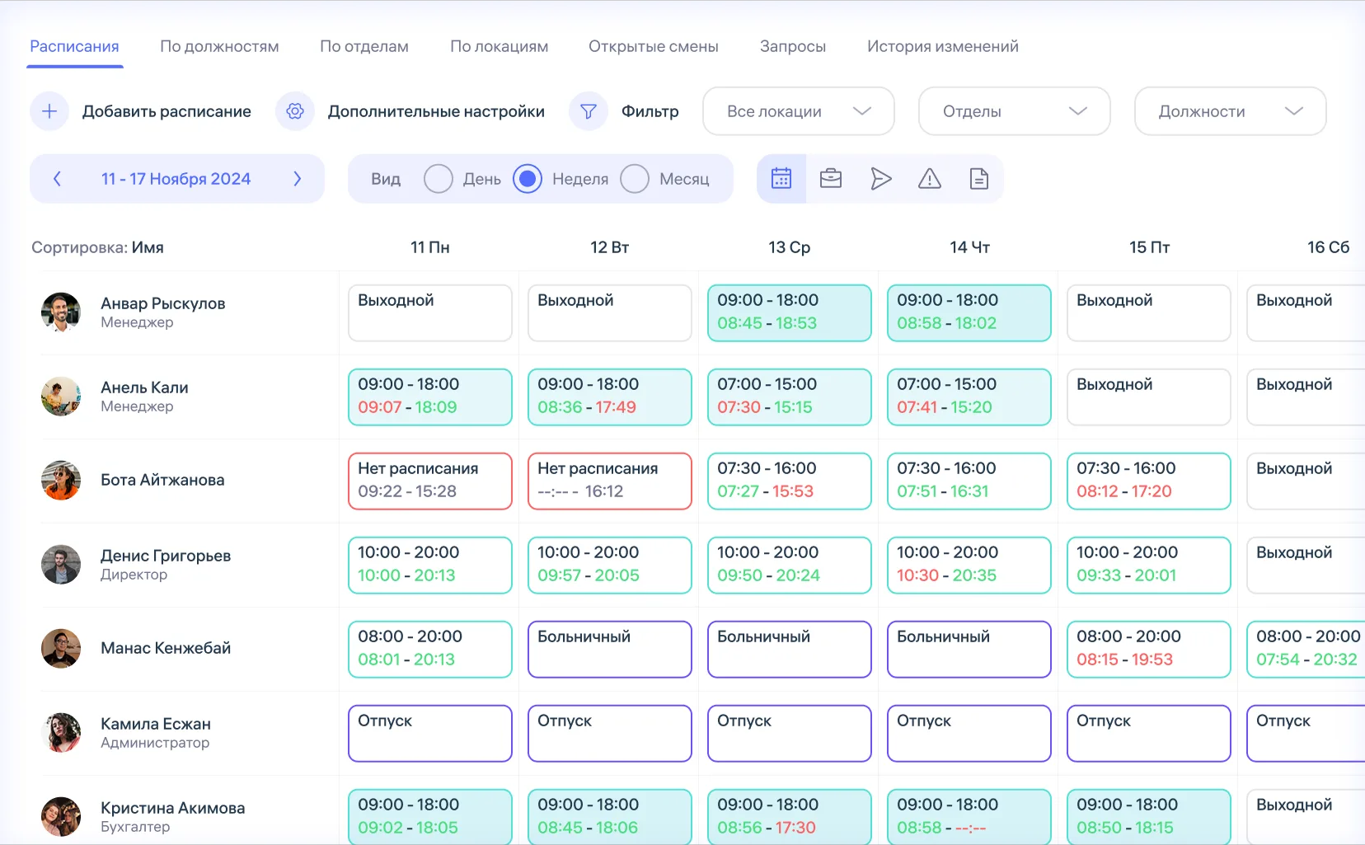Screen dimensions: 1365x845
Task: Click date range 11 - 17 Ноября 2024
Action: coord(176,179)
